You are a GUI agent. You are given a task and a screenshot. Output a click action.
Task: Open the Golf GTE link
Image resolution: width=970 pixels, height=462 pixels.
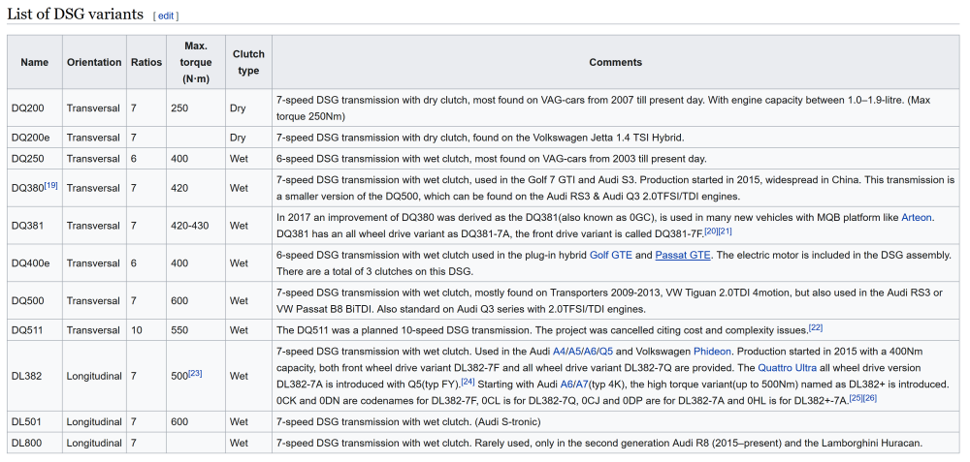[x=610, y=255]
